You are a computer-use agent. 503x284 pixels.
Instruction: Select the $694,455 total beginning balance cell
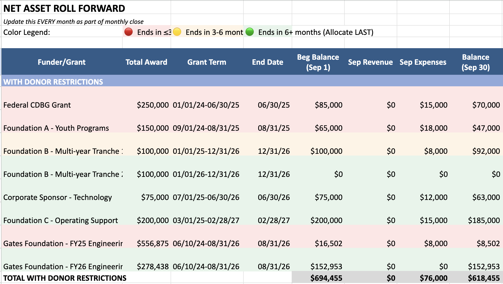[326, 278]
